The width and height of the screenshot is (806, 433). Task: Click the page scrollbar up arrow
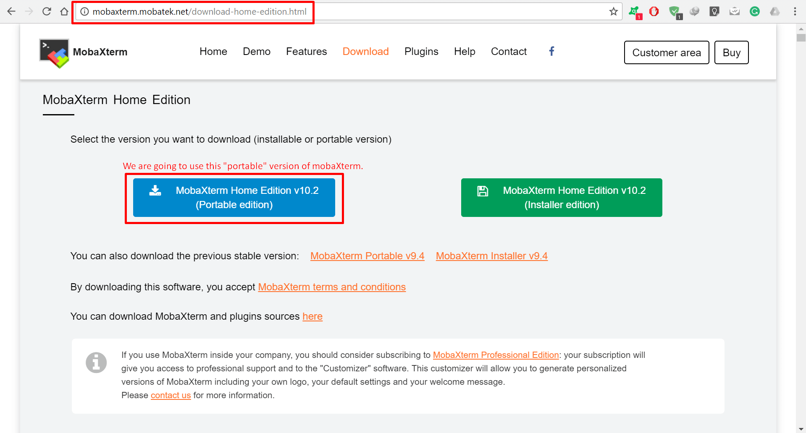[801, 29]
